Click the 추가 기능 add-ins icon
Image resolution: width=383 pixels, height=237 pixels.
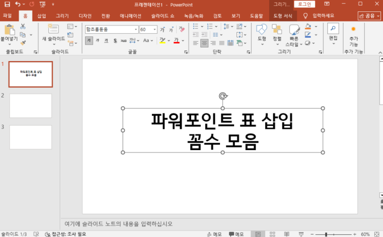click(x=353, y=29)
